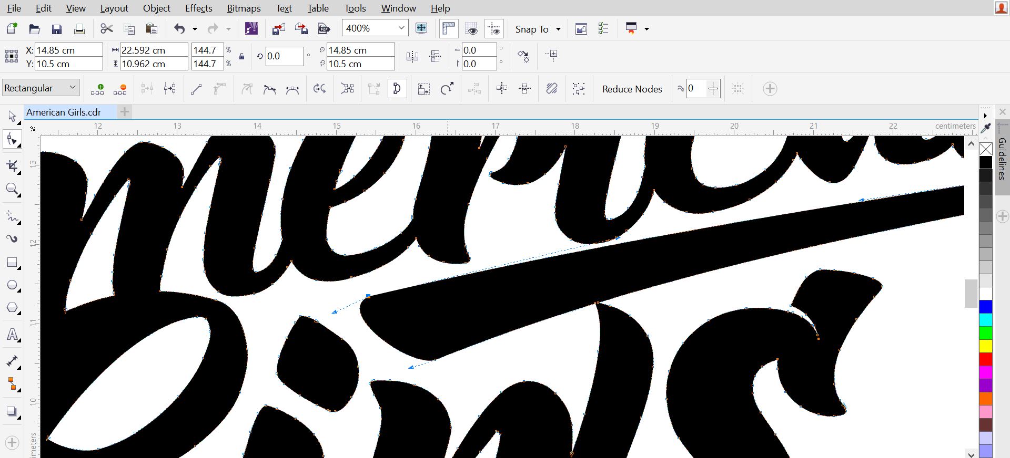
Task: Click the Reduce Nodes button
Action: [632, 89]
